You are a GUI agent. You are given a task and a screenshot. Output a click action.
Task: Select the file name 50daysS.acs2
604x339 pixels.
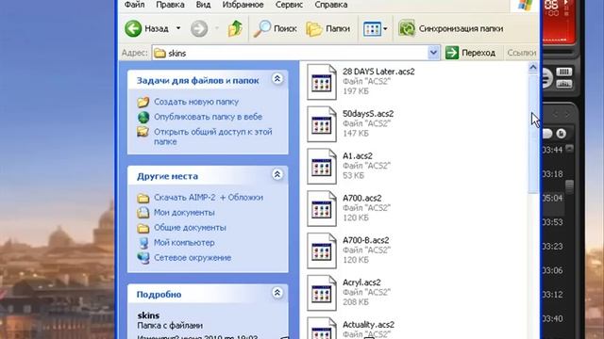[x=368, y=114]
